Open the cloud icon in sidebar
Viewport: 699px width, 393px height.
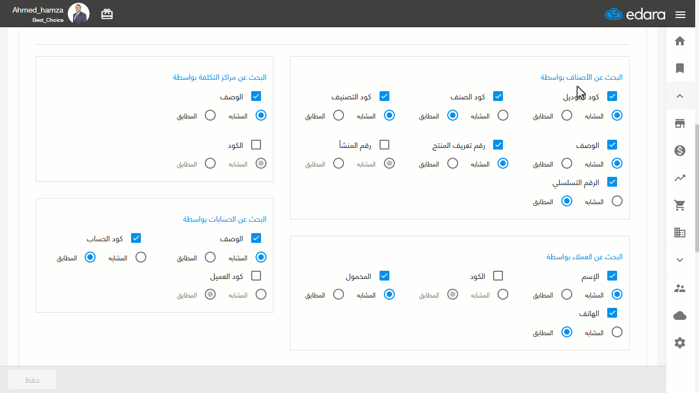[x=680, y=315]
